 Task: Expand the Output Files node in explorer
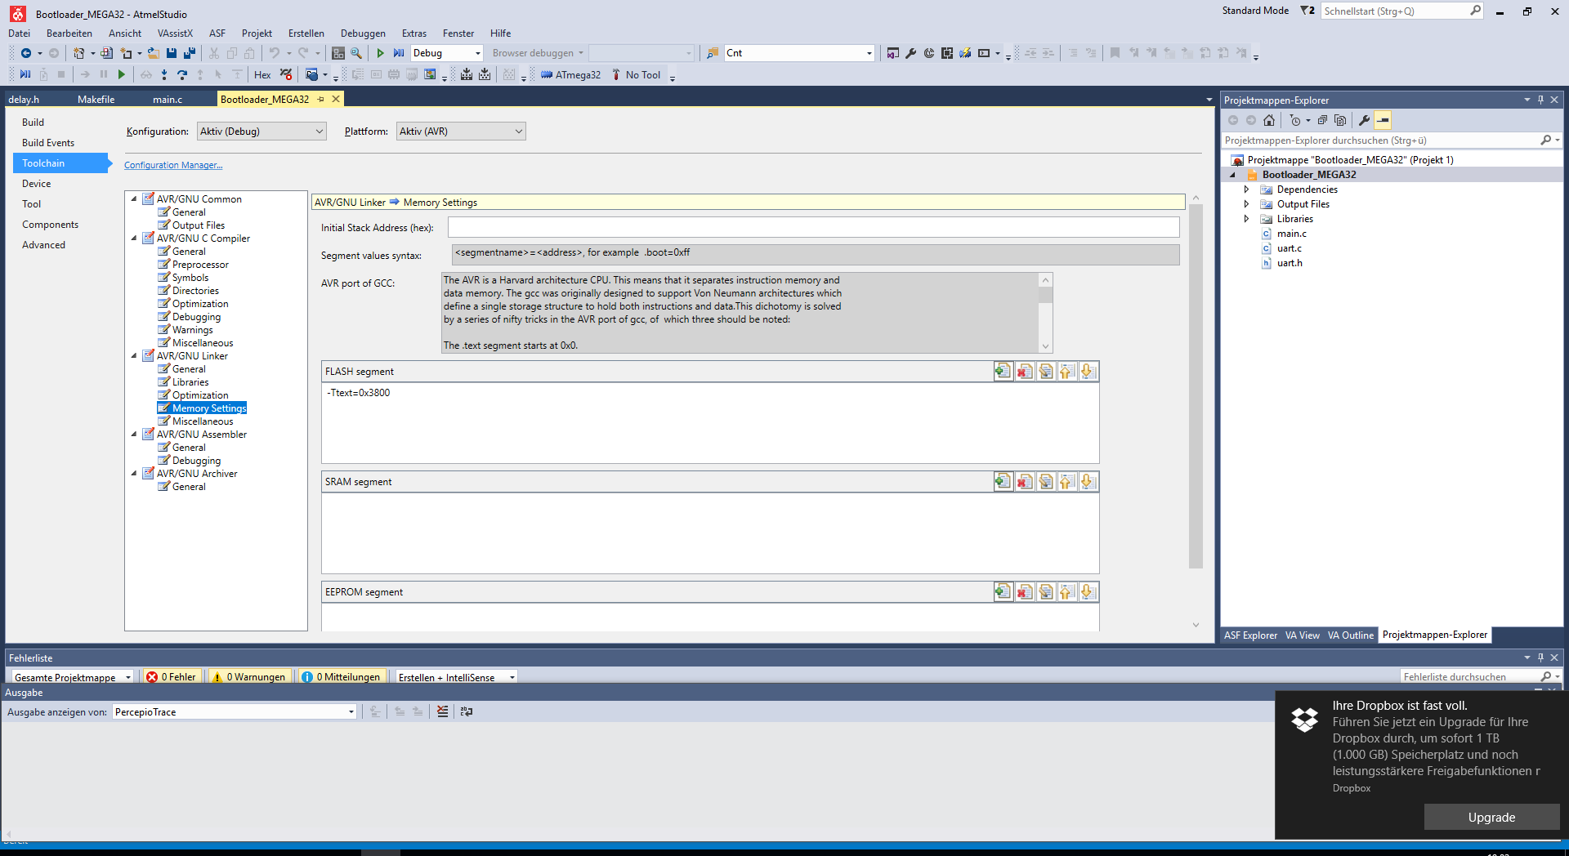[1246, 204]
